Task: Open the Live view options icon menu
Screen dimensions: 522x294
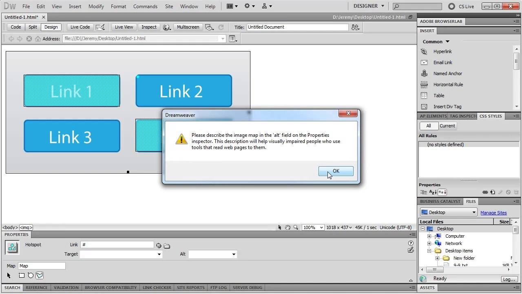Action: click(x=233, y=39)
